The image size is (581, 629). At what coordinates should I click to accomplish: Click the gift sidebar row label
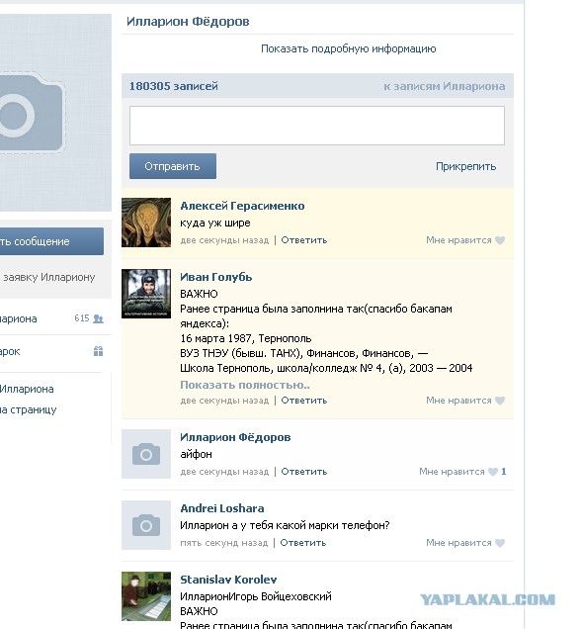pyautogui.click(x=10, y=352)
